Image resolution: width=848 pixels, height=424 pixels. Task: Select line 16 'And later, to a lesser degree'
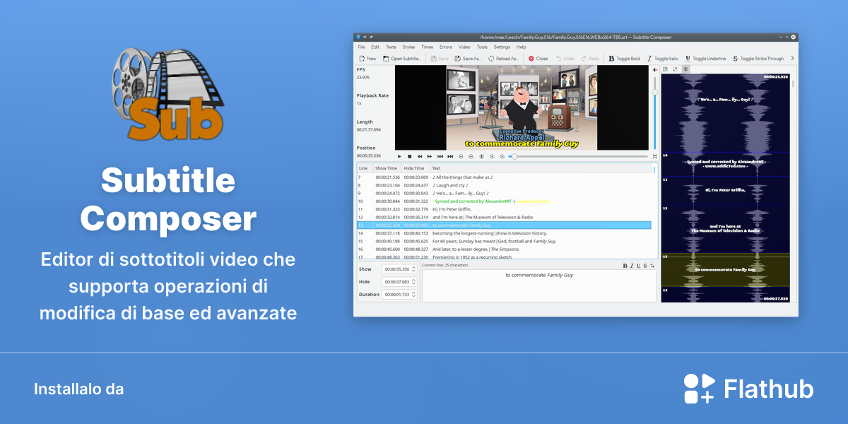tap(504, 249)
